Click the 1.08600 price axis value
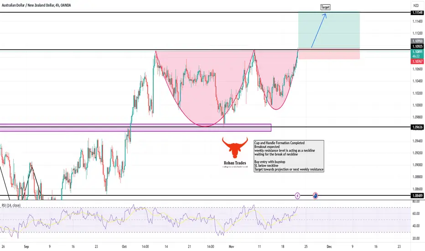The width and height of the screenshot is (425, 251). click(x=417, y=189)
